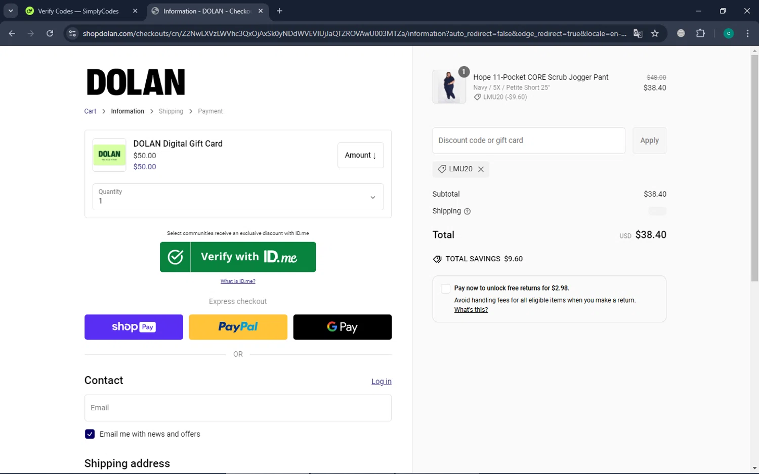
Task: Click the Shipping address heading
Action: click(127, 463)
